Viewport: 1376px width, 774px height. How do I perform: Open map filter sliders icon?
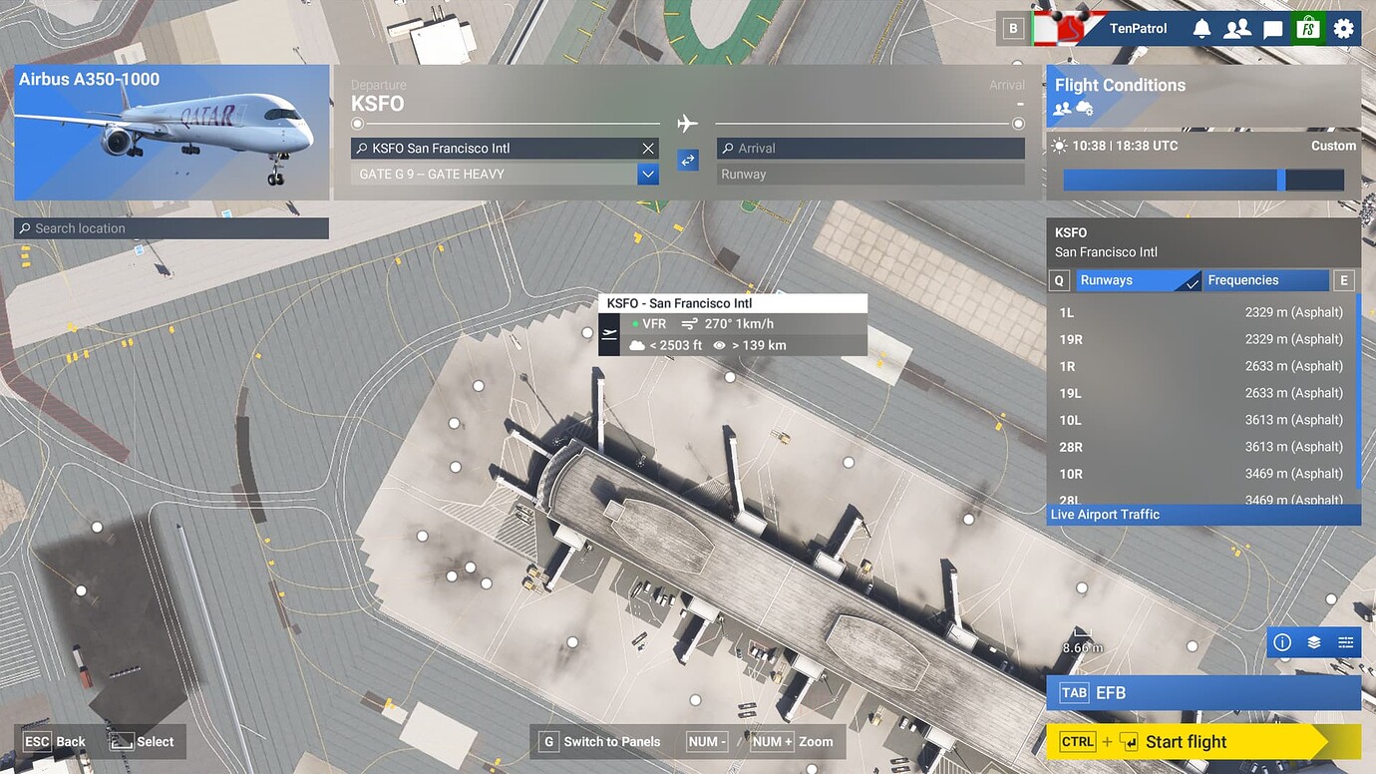(1345, 642)
